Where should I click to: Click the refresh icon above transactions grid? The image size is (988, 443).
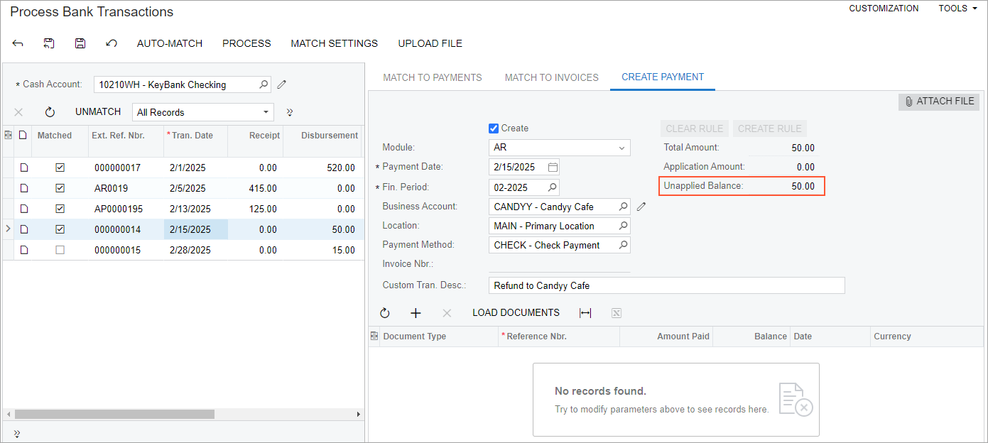(x=50, y=112)
